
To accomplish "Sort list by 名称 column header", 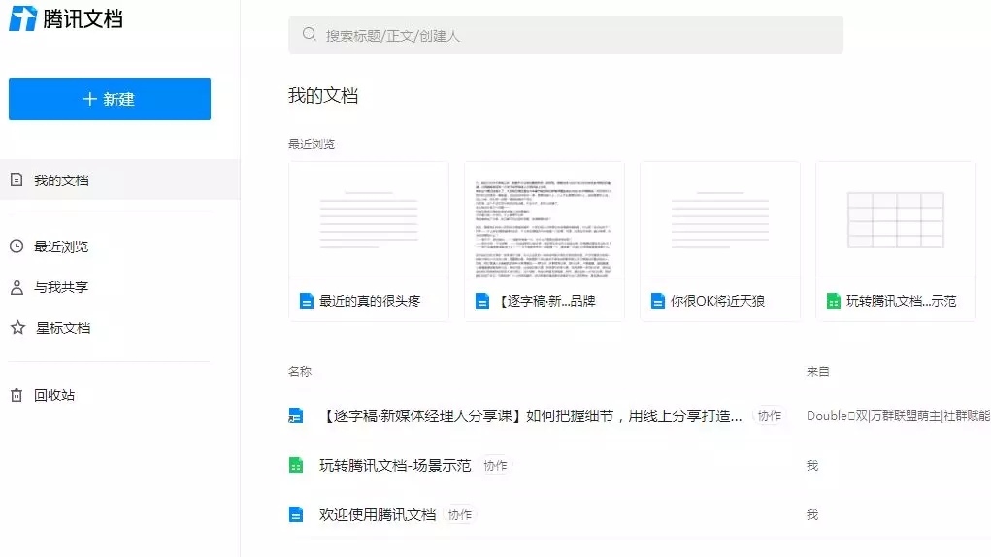I will (300, 372).
